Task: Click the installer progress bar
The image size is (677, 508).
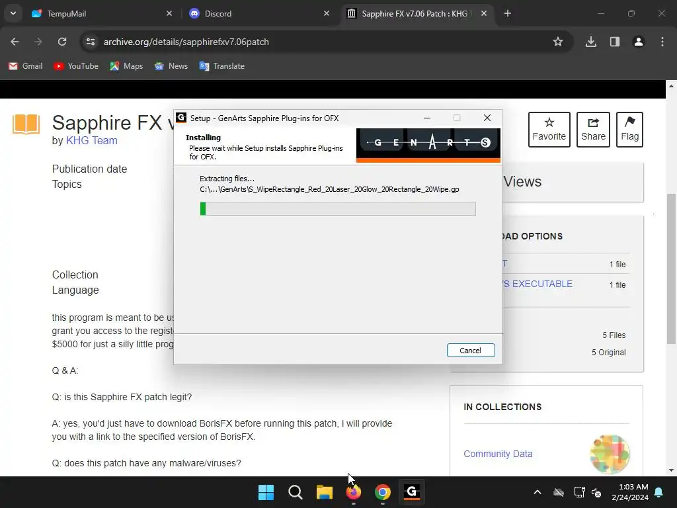Action: click(x=338, y=208)
